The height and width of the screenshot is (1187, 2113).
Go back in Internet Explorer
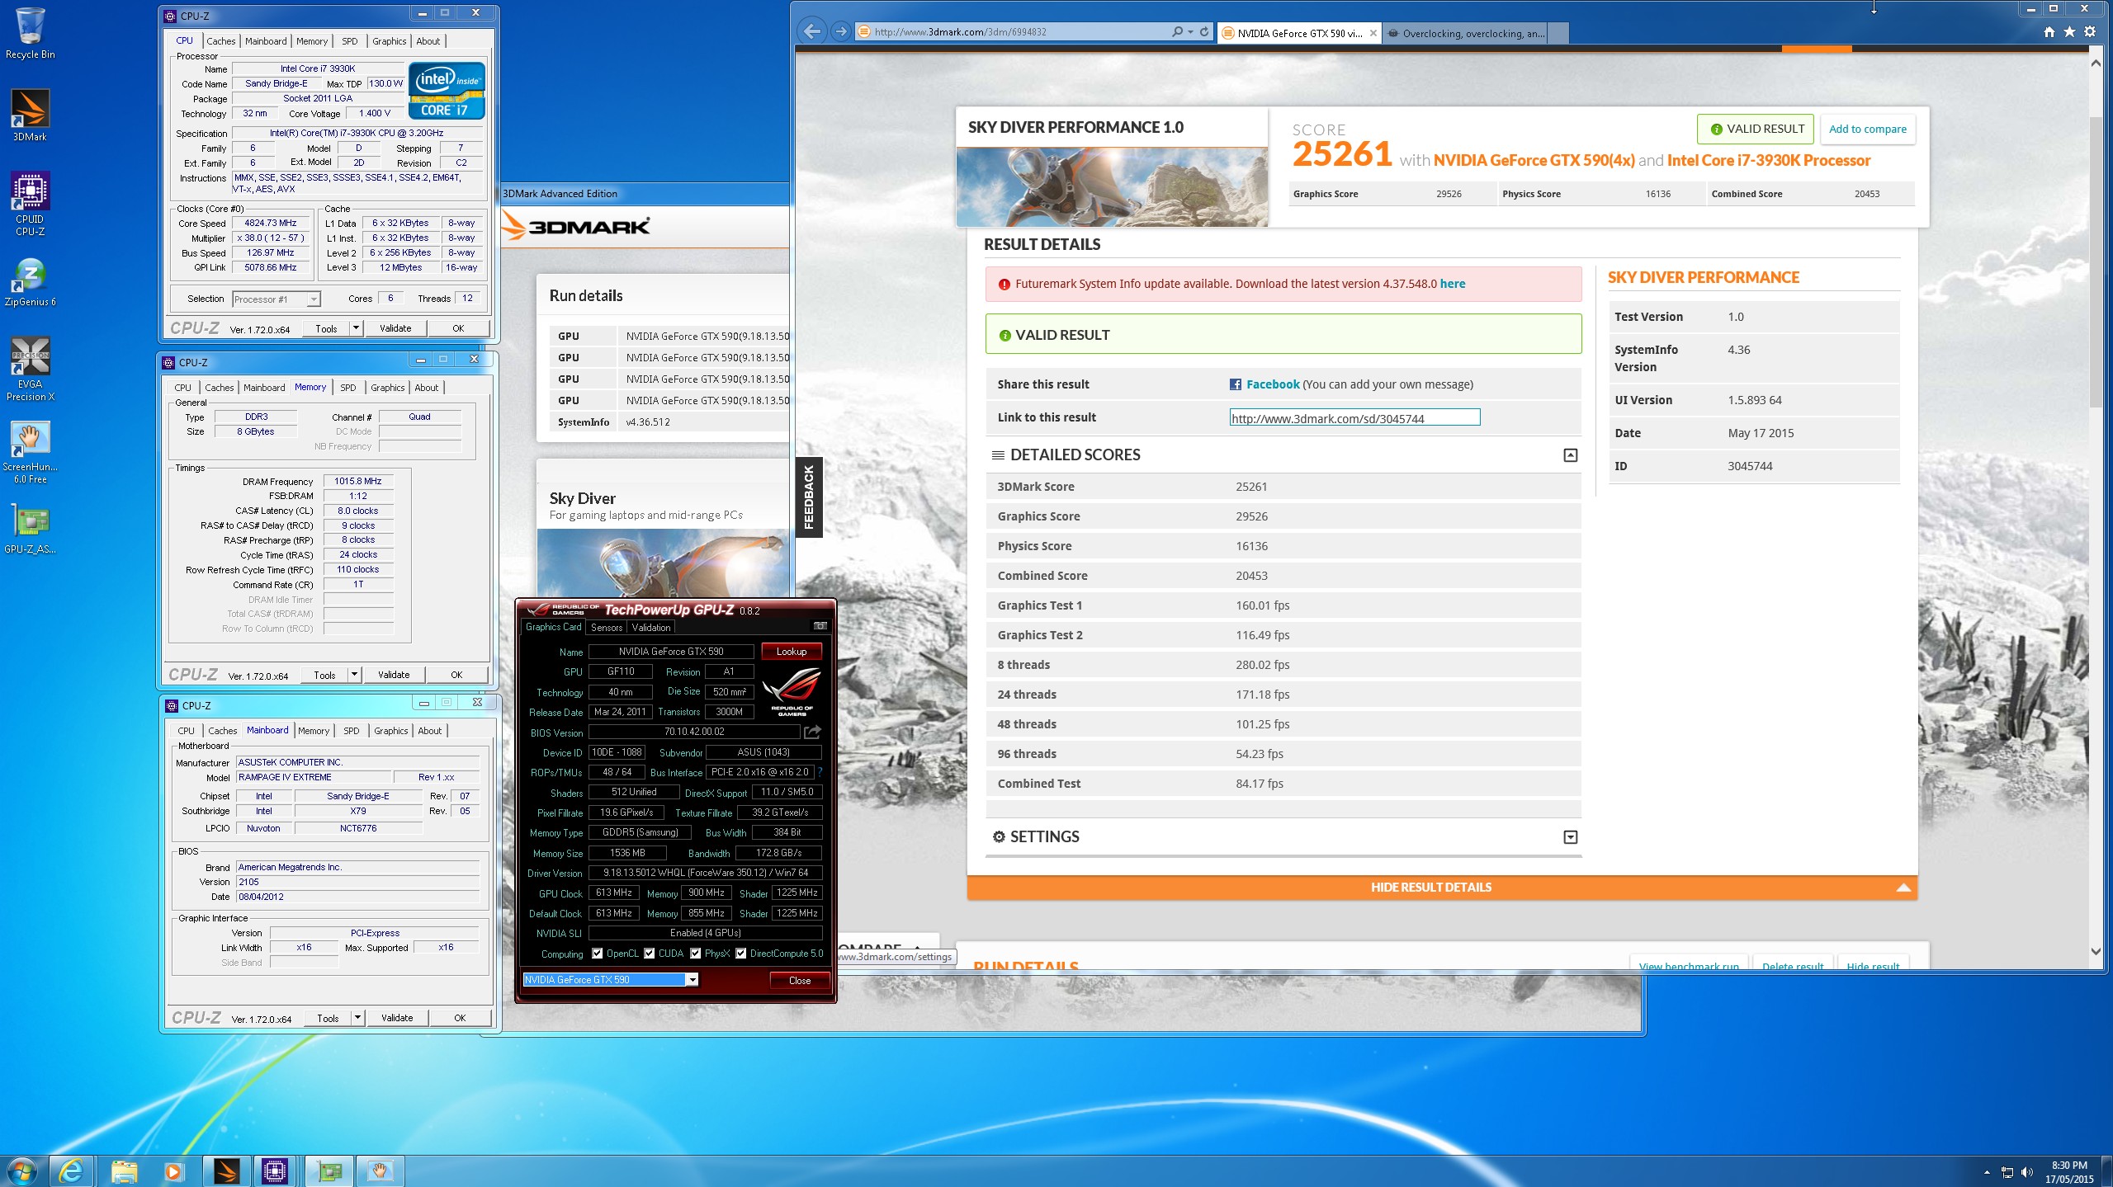click(812, 32)
